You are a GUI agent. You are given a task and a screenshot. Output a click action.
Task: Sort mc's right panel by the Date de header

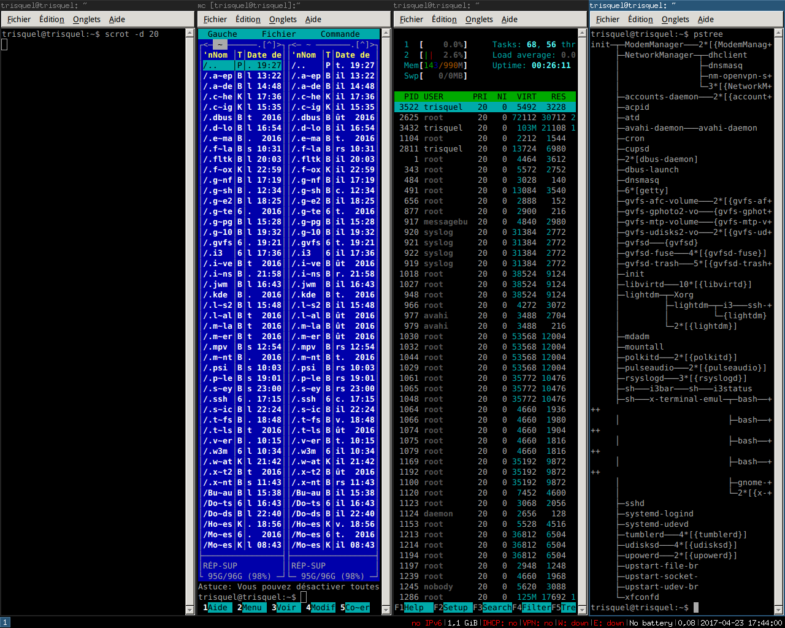click(x=353, y=55)
